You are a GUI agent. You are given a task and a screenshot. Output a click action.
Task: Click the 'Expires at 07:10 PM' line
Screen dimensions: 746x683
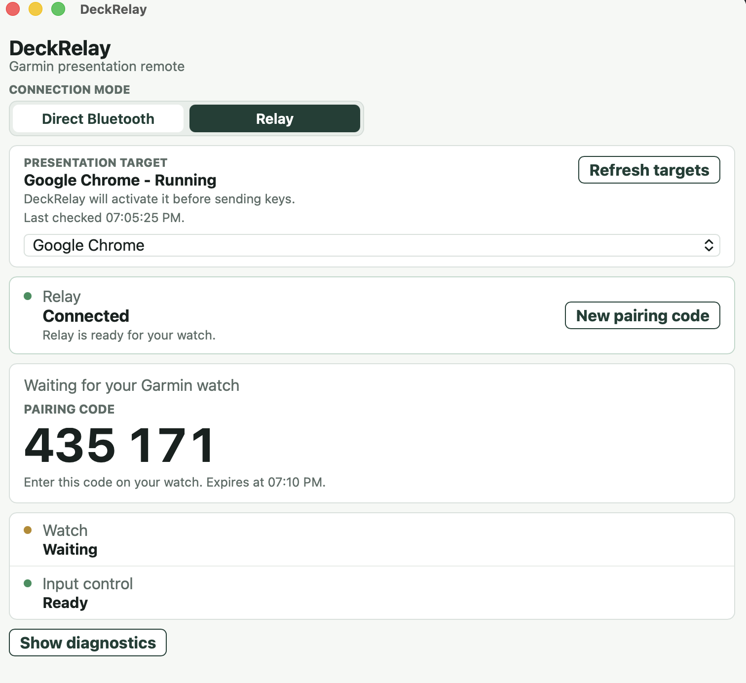point(175,482)
